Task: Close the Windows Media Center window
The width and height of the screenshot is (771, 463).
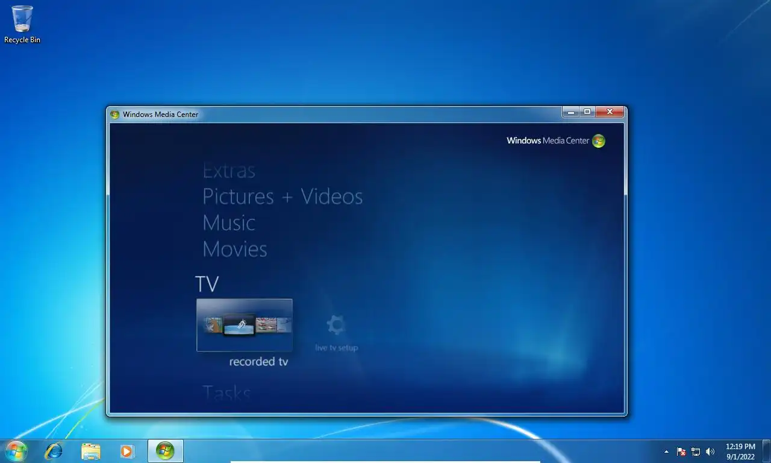Action: point(609,112)
